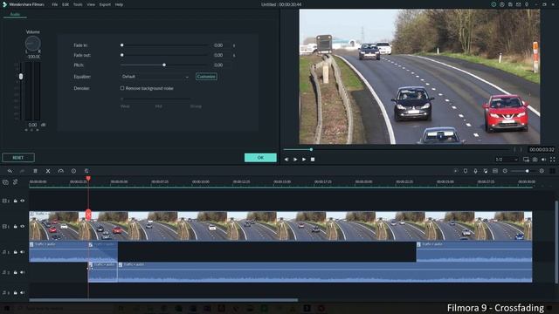Click the red playhead marker on the ruler
Screen dimensions: 559x314
point(88,178)
